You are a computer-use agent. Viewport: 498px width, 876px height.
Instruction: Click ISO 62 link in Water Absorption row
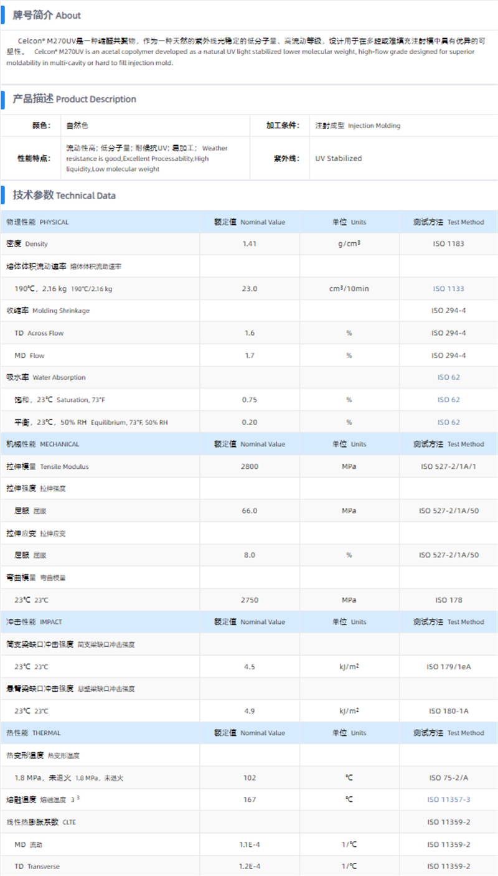pyautogui.click(x=448, y=377)
